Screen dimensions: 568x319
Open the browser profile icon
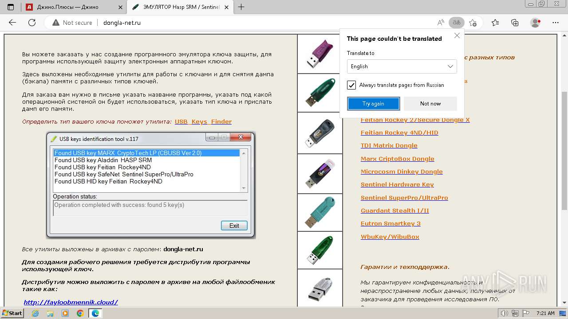pyautogui.click(x=536, y=23)
